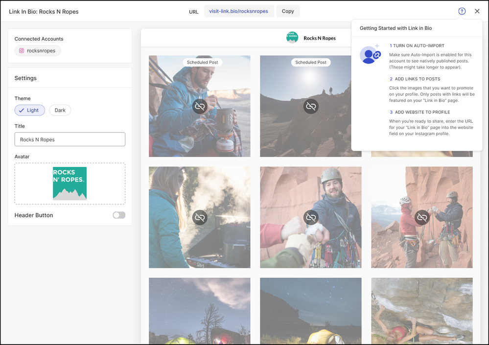The image size is (489, 345).
Task: Click the unlink icon on two climbers photo
Action: click(422, 217)
